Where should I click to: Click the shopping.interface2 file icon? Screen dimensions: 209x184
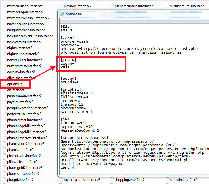click(x=112, y=180)
